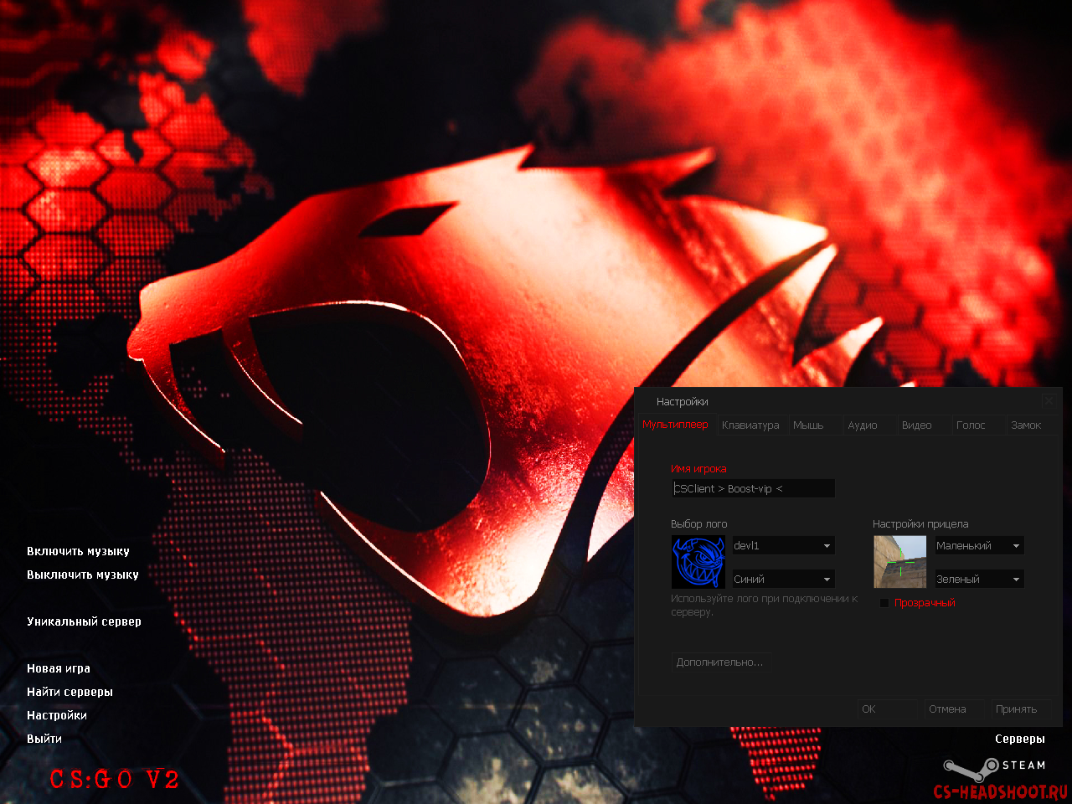Toggle the Прозрачный checkbox

coord(884,603)
